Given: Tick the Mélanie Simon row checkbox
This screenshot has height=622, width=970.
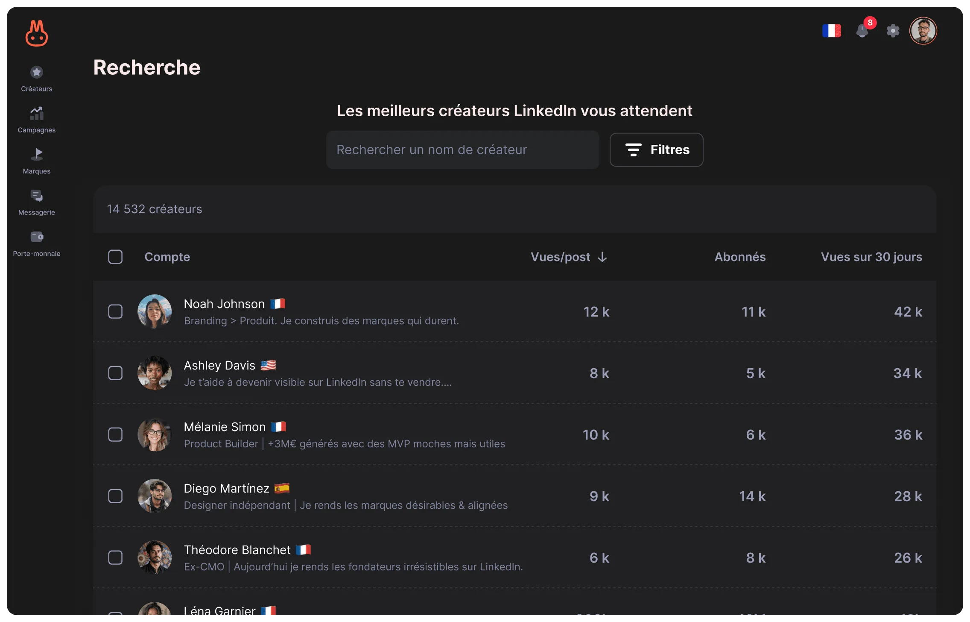Looking at the screenshot, I should (115, 434).
